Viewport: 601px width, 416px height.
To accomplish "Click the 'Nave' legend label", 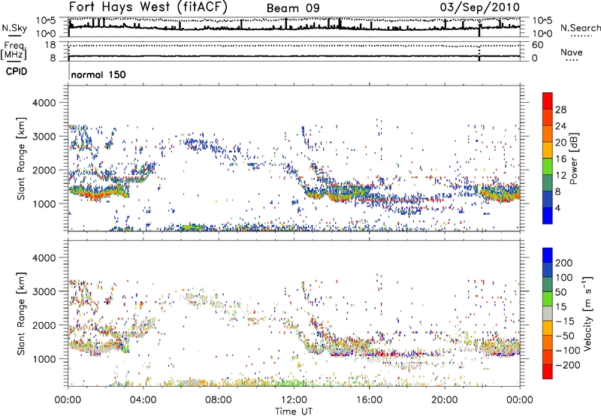I will coord(571,52).
